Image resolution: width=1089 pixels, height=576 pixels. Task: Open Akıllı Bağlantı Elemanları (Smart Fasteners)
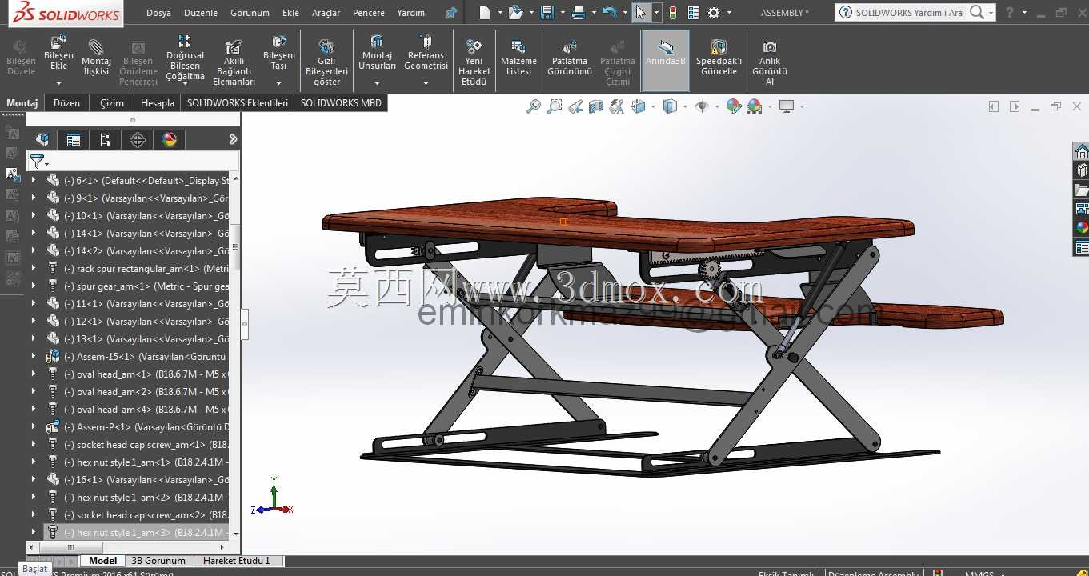pos(234,62)
